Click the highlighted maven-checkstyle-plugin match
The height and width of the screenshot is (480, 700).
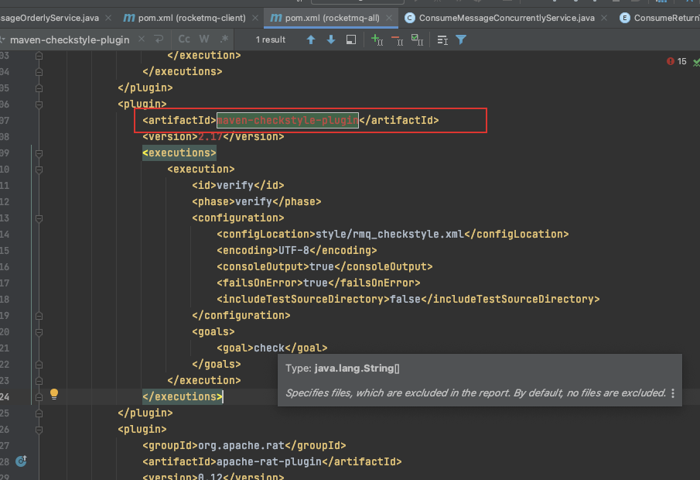tap(288, 120)
